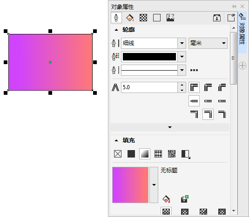Select the No Fill icon
249x217 pixels.
click(x=118, y=154)
